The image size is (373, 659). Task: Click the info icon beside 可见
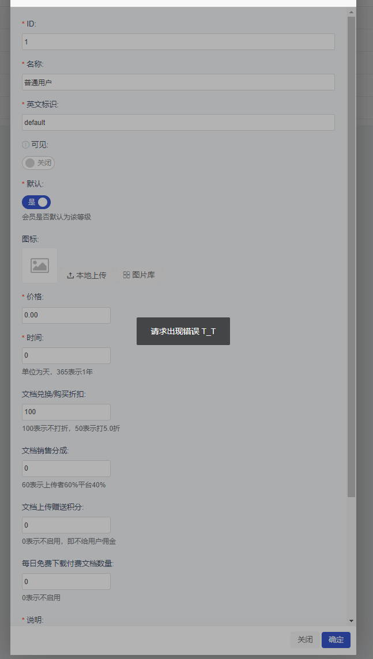25,145
